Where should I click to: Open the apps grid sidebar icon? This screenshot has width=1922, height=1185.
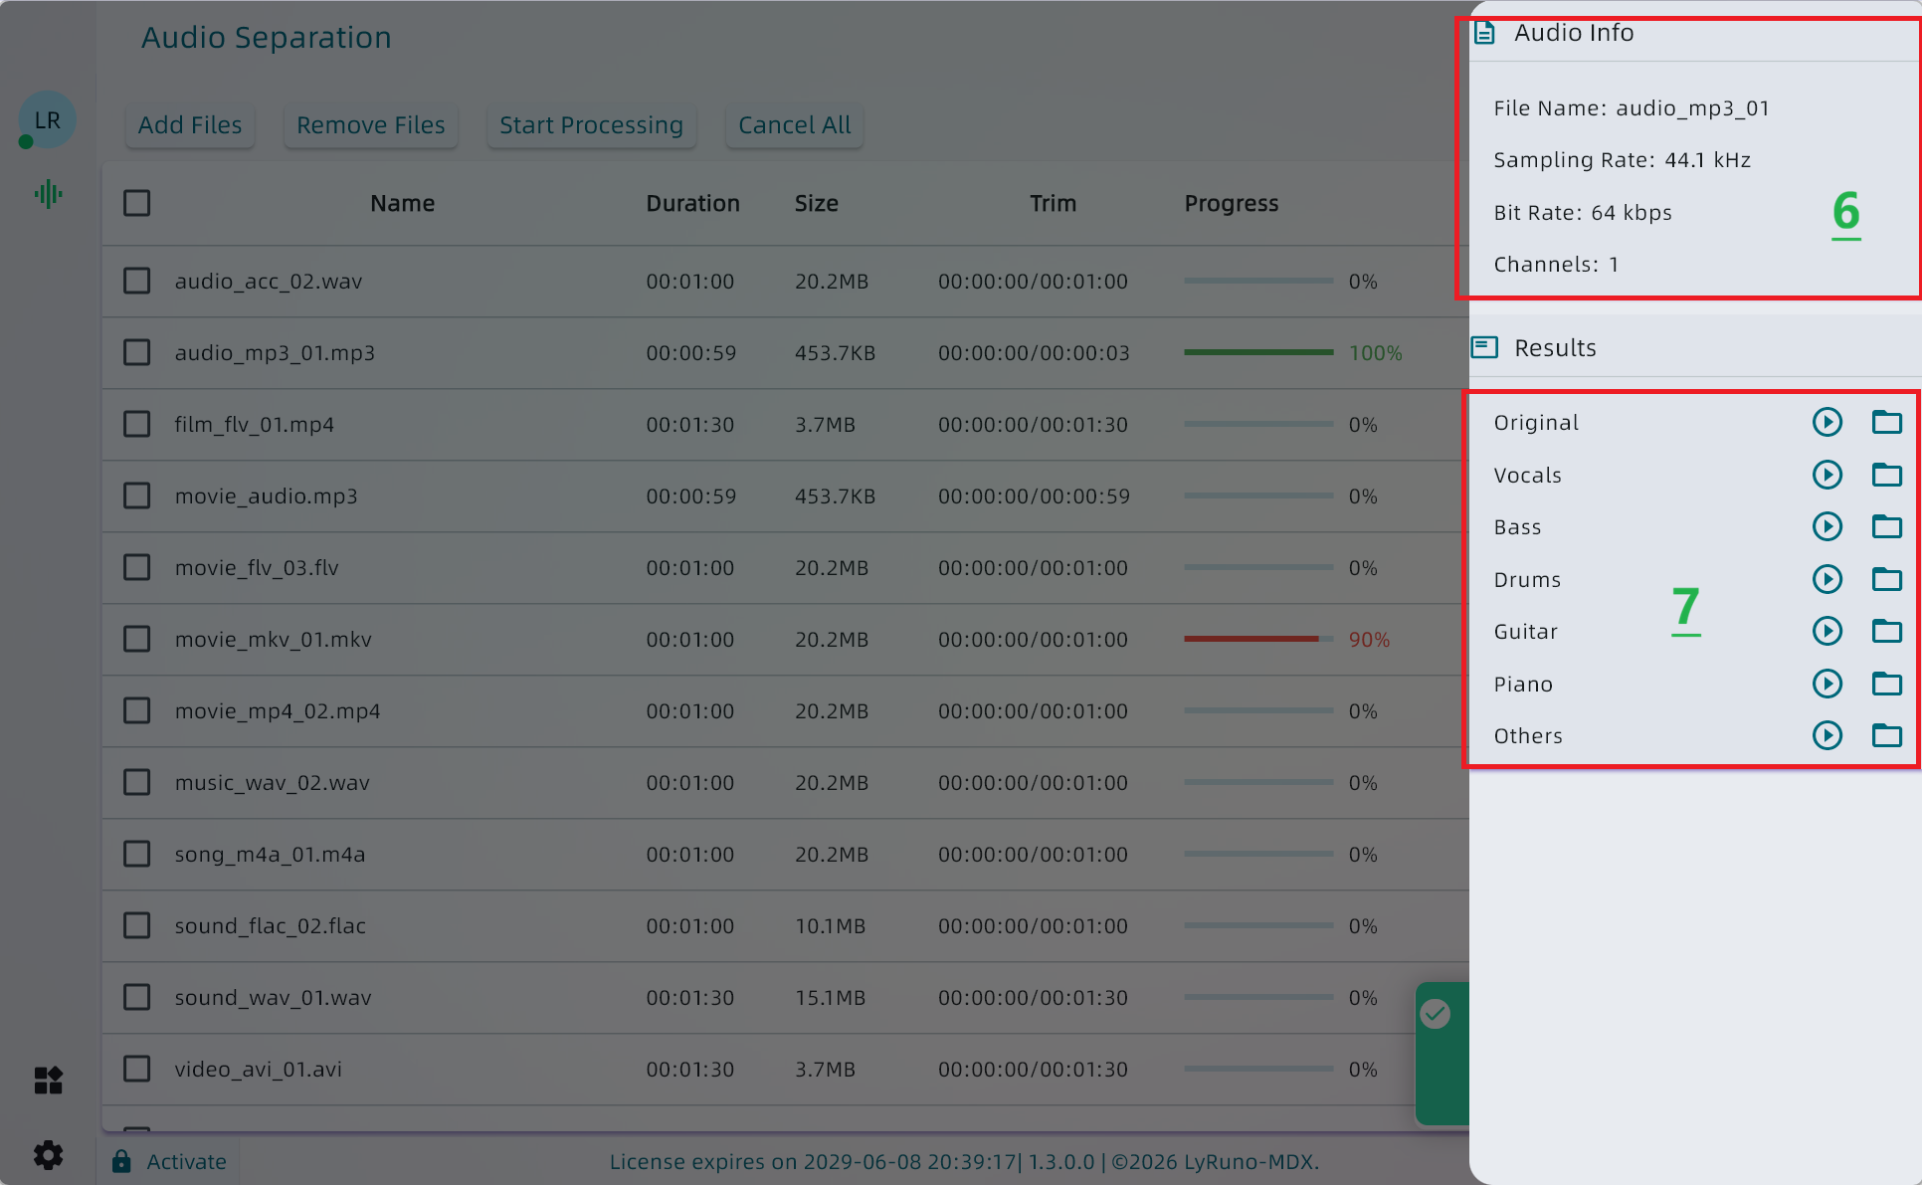[x=48, y=1080]
